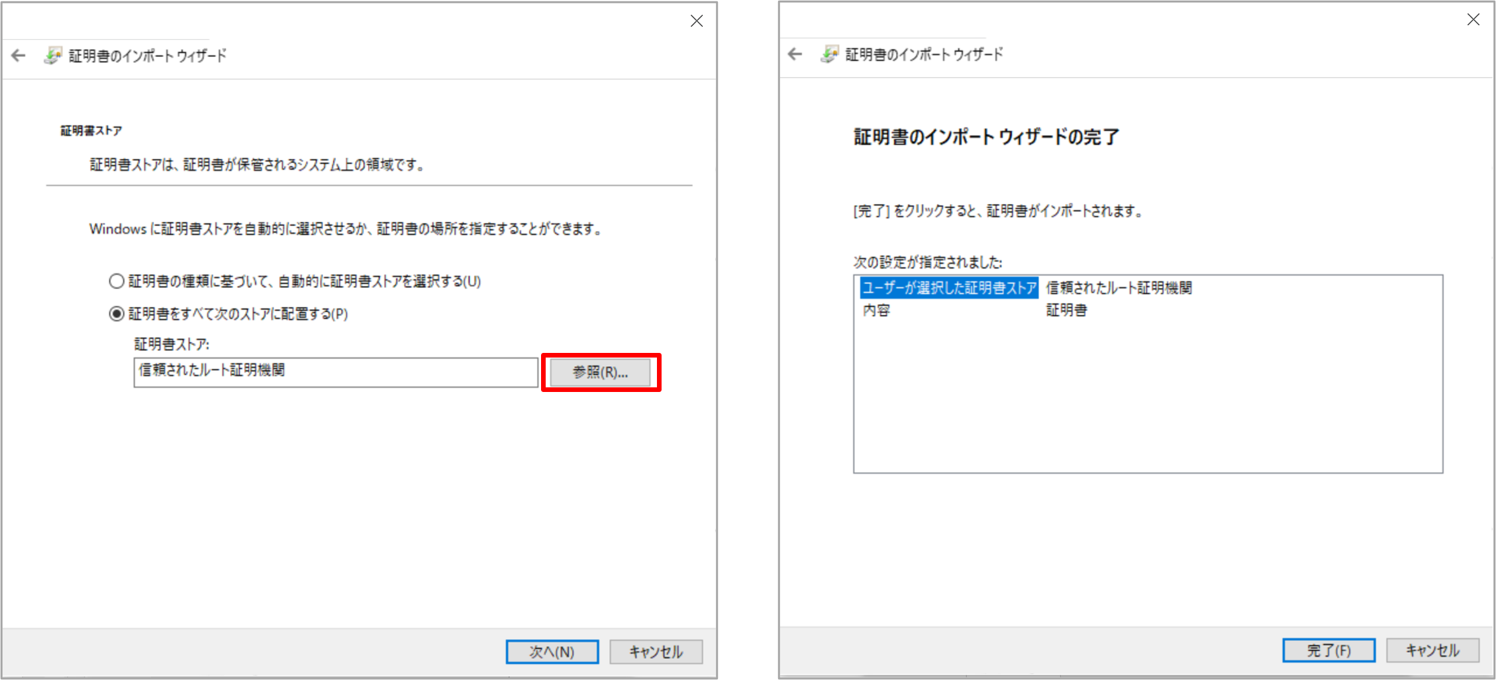
Task: Click キャンセル in left wizard window
Action: 656,652
